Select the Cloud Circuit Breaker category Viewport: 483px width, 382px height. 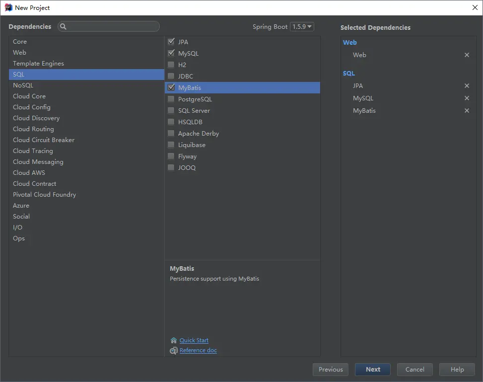click(x=86, y=140)
